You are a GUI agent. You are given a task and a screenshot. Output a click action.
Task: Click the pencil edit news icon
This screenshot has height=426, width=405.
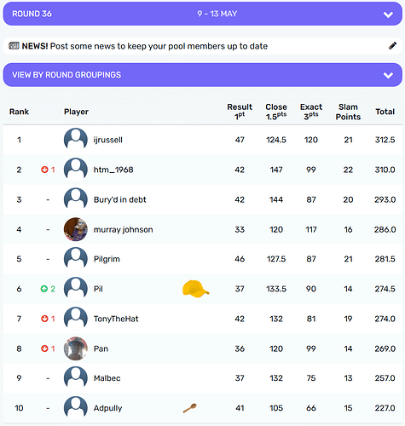392,46
